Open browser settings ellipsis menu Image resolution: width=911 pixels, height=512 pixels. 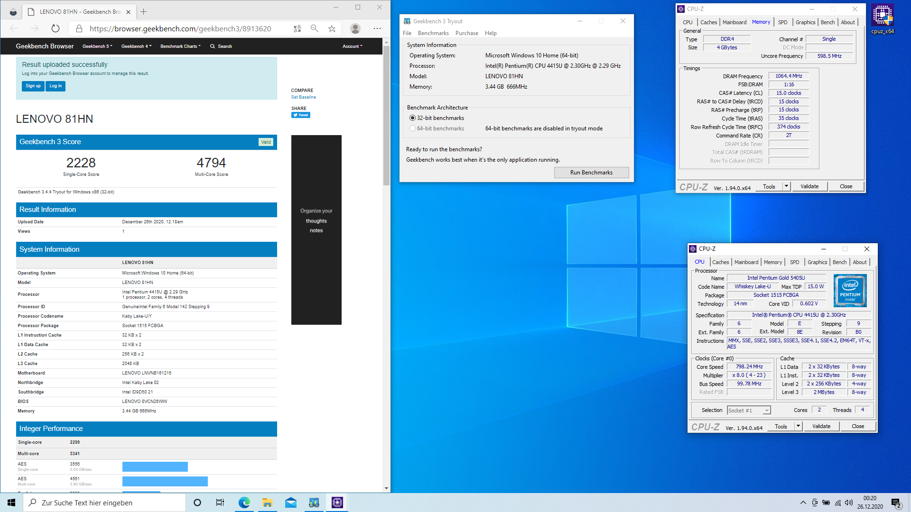click(377, 28)
